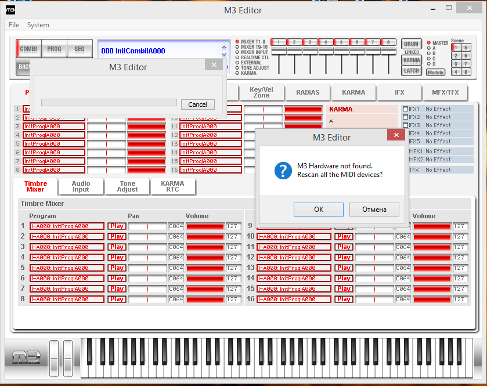The height and width of the screenshot is (386, 487).
Task: Select the MASTER KARMA module radio
Action: point(429,43)
